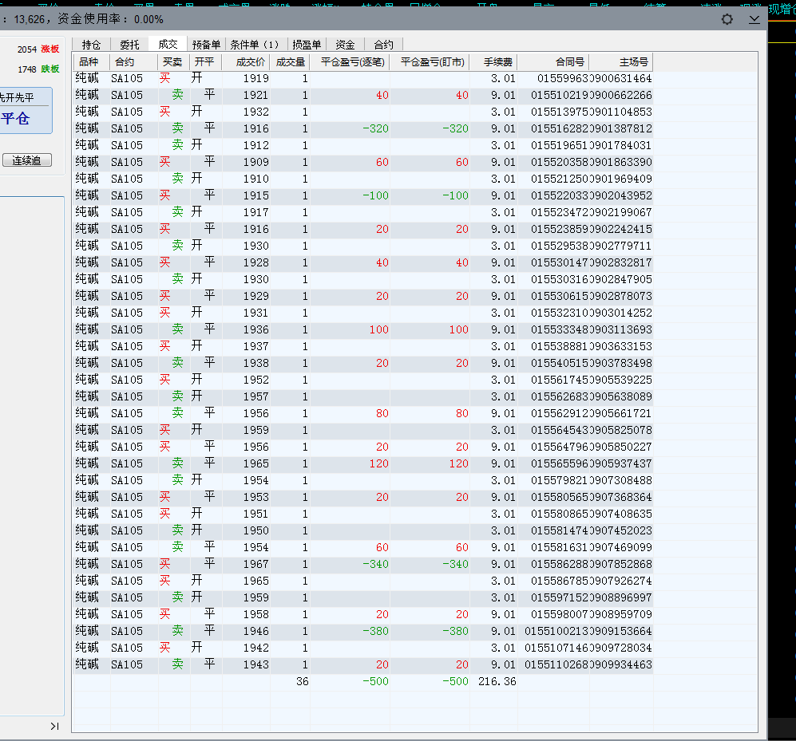The width and height of the screenshot is (796, 741).
Task: Sort by the 合约 column header
Action: tap(134, 62)
